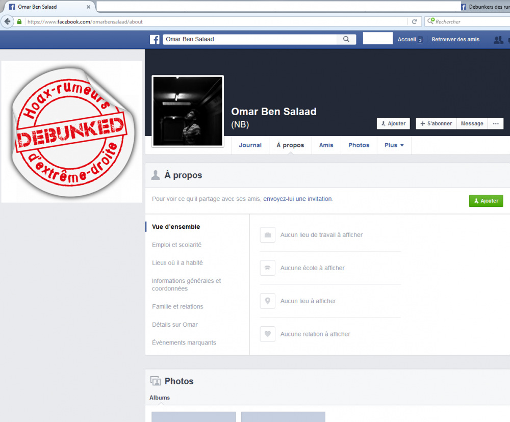Click the Facebook search input field

point(250,39)
